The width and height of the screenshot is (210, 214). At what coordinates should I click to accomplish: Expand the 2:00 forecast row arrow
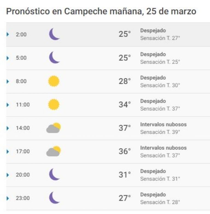point(8,34)
